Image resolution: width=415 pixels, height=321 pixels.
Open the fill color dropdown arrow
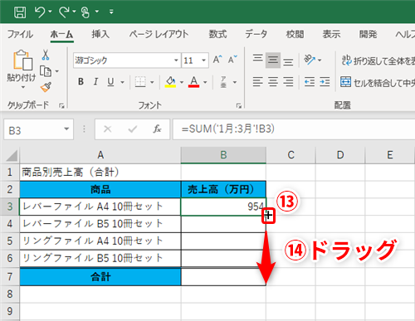click(182, 82)
